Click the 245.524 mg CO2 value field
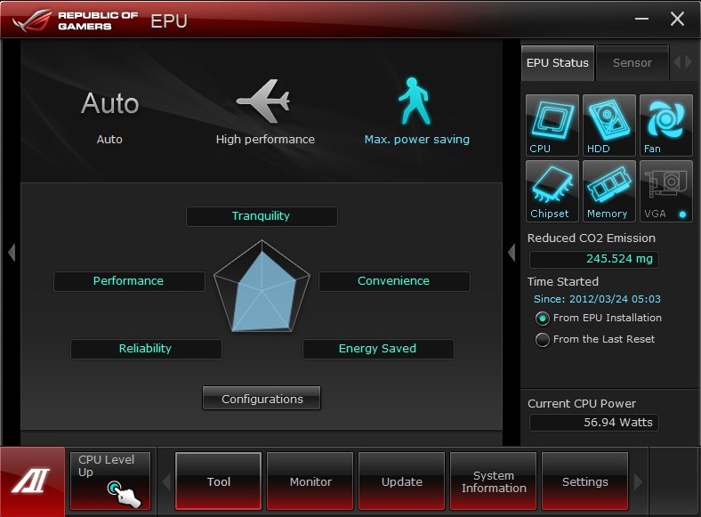 pyautogui.click(x=593, y=259)
